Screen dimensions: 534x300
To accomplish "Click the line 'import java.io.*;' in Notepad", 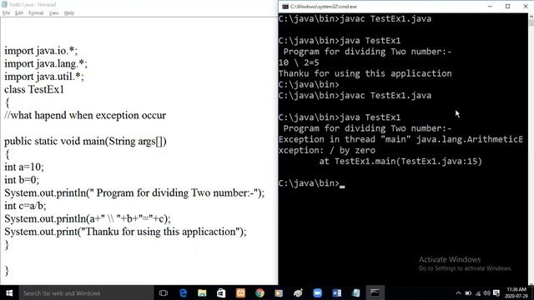I will point(41,51).
